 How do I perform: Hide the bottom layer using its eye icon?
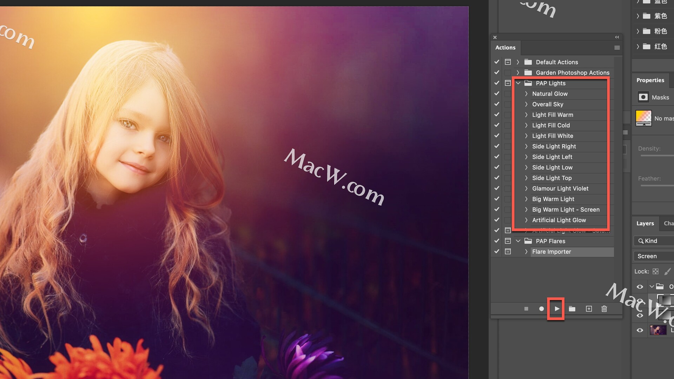tap(640, 330)
